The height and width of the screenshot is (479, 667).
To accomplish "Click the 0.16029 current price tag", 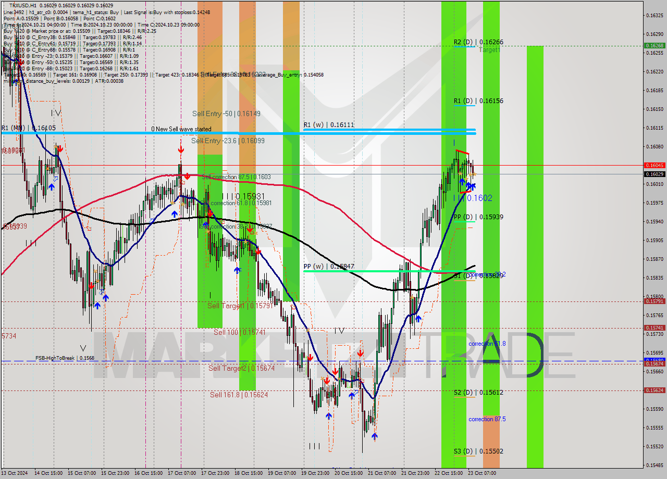I will tap(654, 174).
